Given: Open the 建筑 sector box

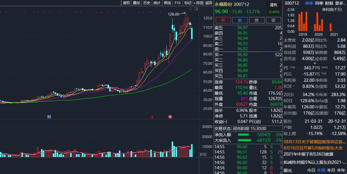Looking at the screenshot, I should 273,8.
